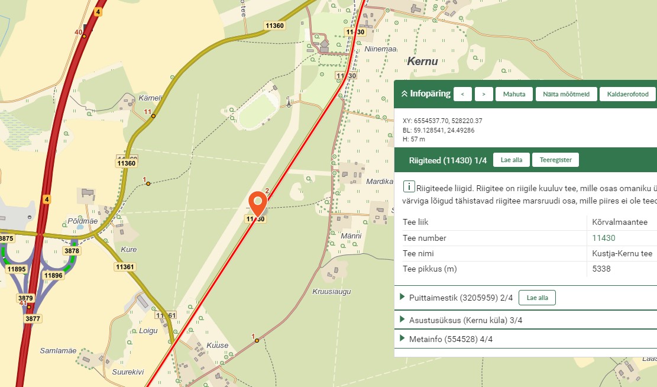Screen dimensions: 657x387
Task: Click road shield 11361 near Kure
Action: pos(125,267)
